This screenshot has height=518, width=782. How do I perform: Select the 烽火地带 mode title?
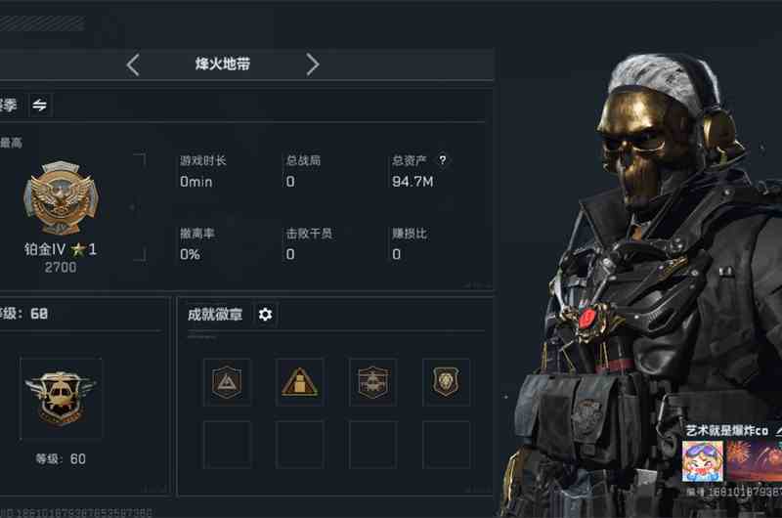(x=223, y=64)
